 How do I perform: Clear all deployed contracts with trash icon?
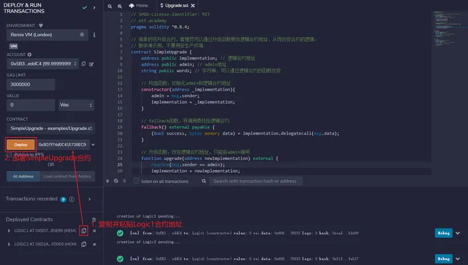[x=94, y=220]
